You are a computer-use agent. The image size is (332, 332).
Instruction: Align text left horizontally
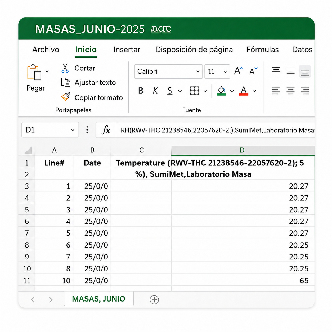[x=276, y=91]
